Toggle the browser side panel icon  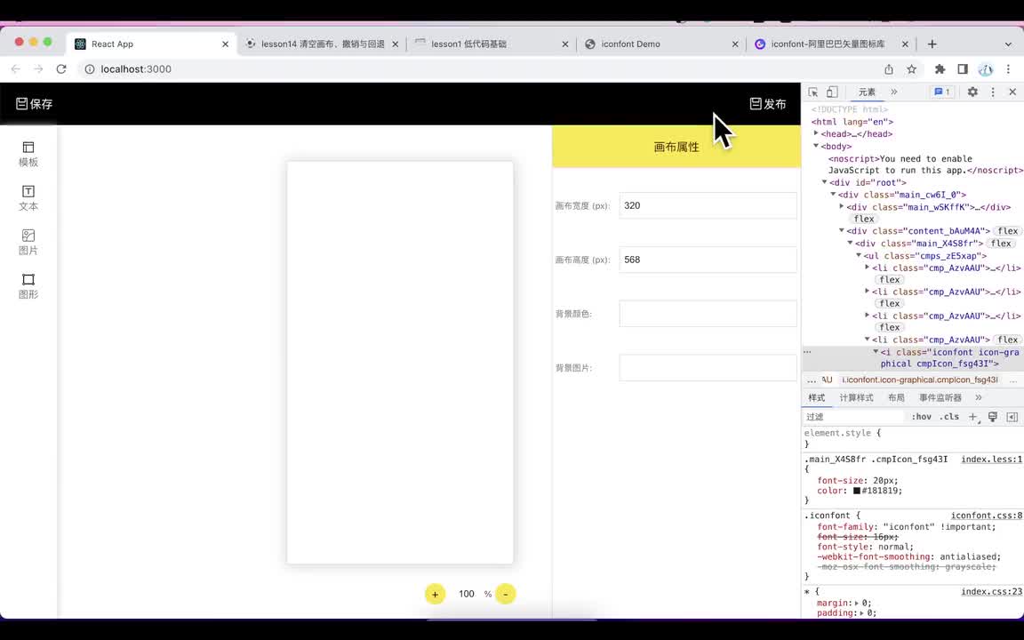click(x=963, y=68)
